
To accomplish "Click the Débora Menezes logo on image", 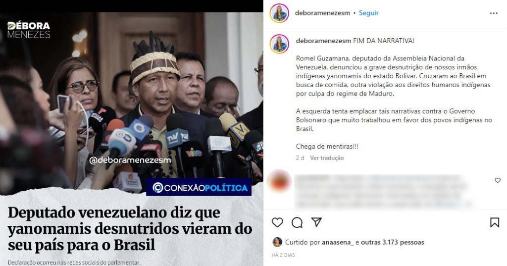I will (x=29, y=30).
